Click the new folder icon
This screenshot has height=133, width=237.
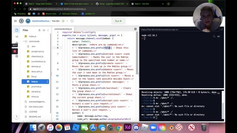(44, 30)
